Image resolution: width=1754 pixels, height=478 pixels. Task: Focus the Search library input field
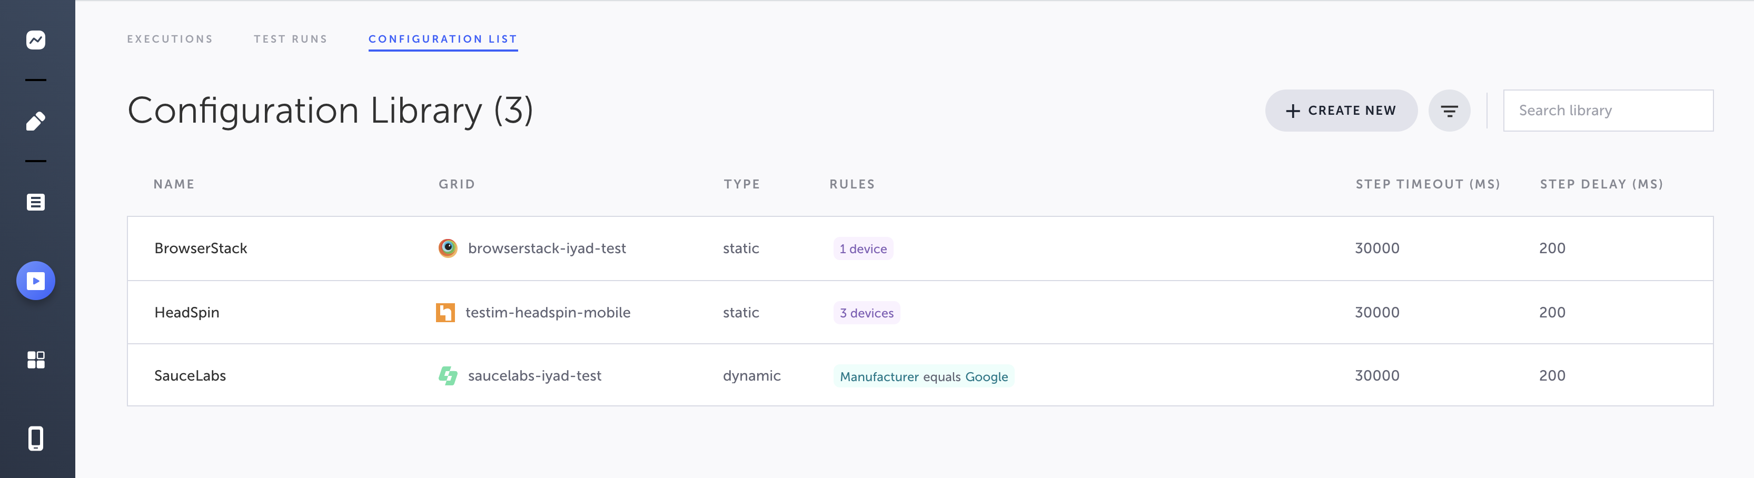[1607, 111]
